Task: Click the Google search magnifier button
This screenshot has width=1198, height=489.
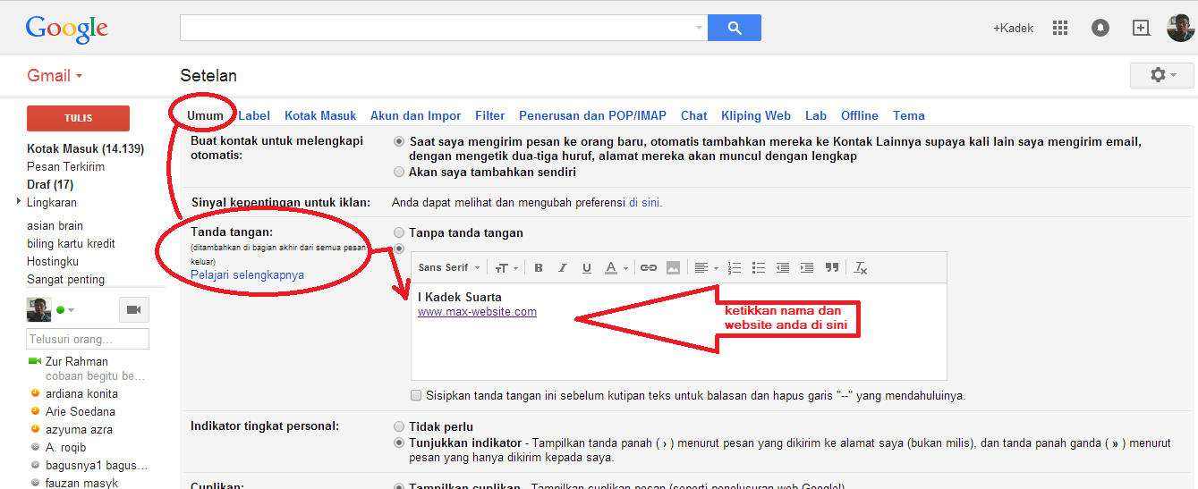Action: (734, 28)
